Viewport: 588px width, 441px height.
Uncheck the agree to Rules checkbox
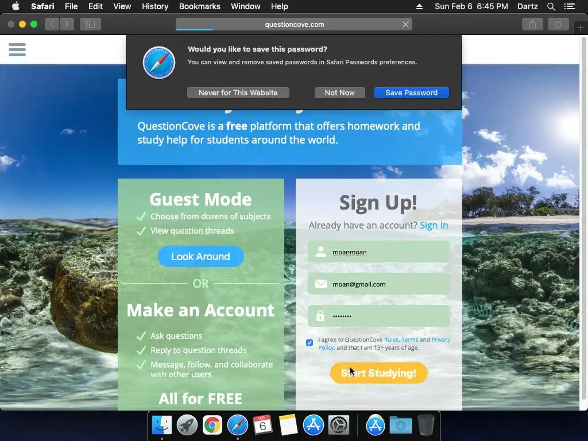point(310,343)
